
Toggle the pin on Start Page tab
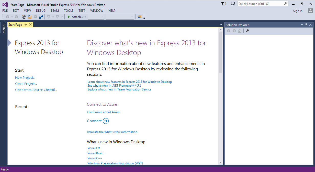(x=26, y=24)
